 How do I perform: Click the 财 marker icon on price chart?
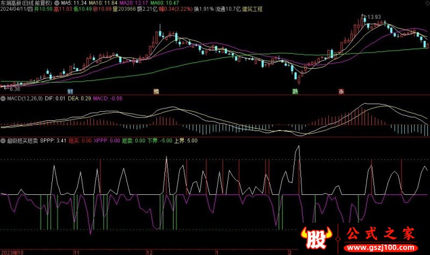coord(70,91)
